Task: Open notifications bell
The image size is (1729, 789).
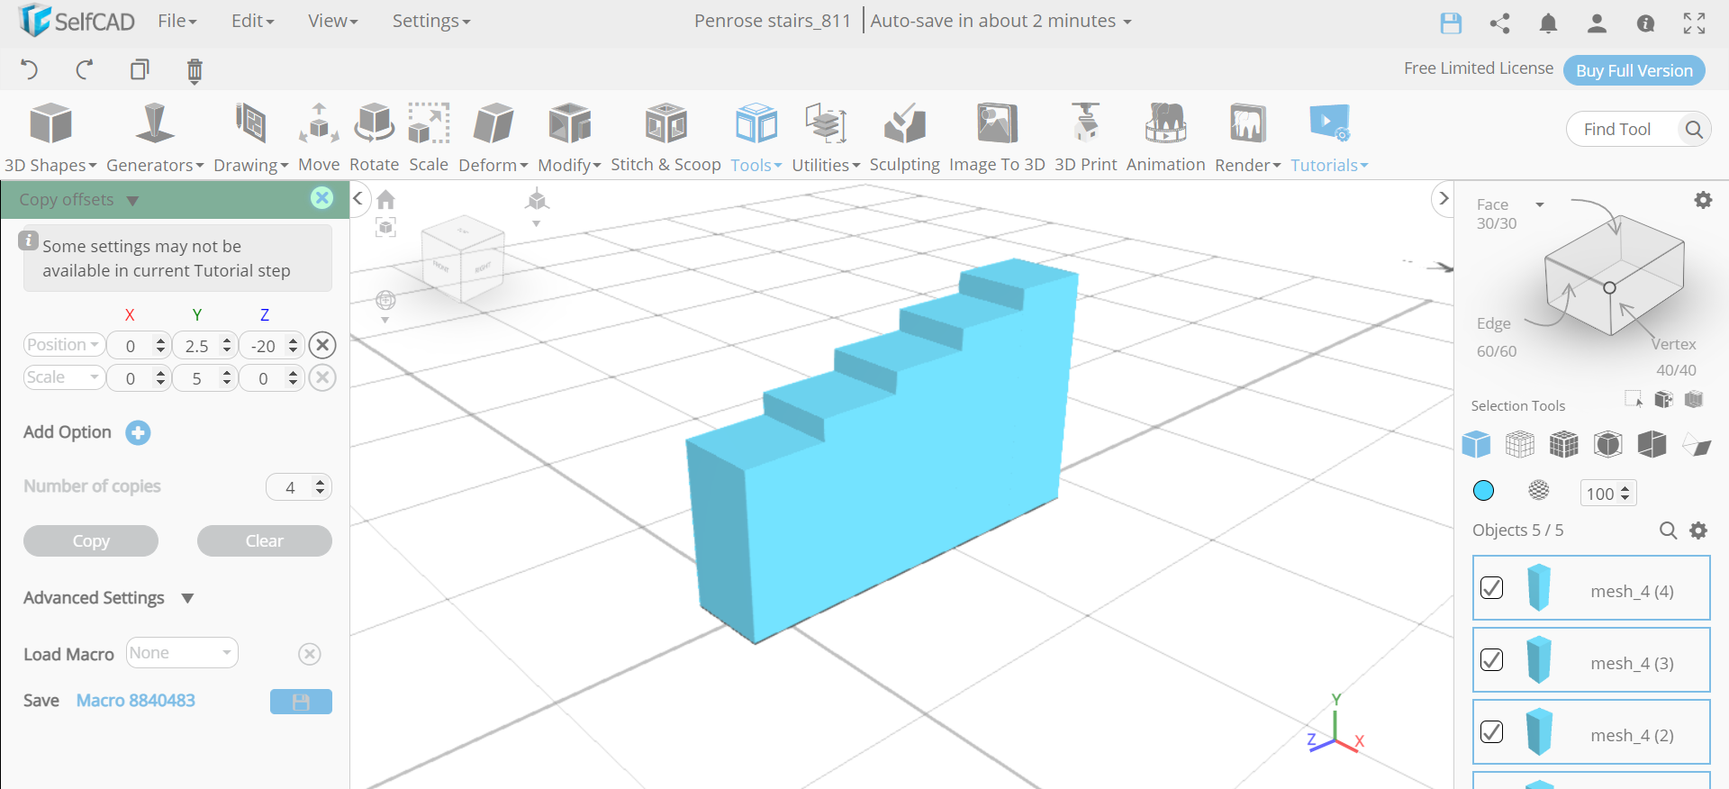Action: [1548, 23]
